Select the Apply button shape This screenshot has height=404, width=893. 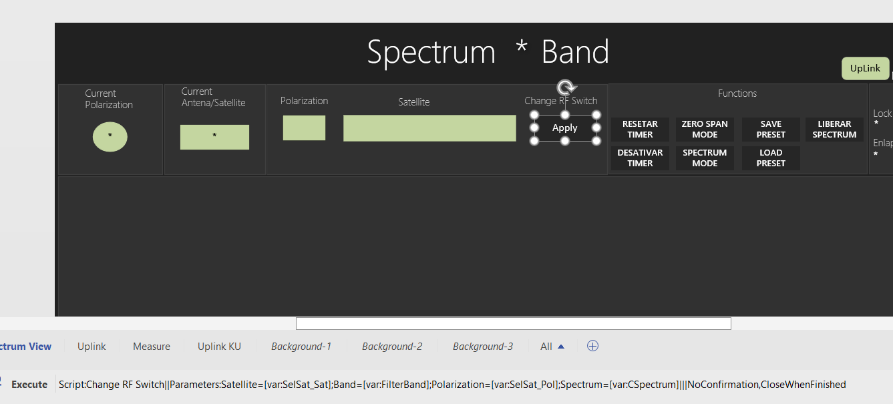[x=565, y=128]
